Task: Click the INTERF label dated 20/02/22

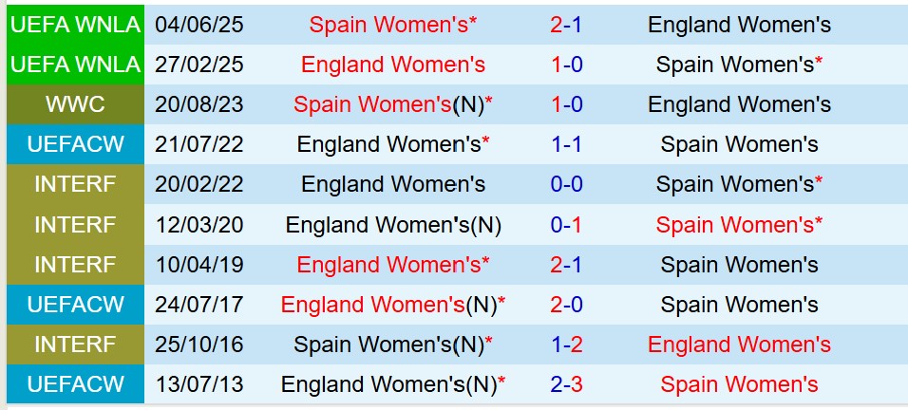Action: pos(75,184)
